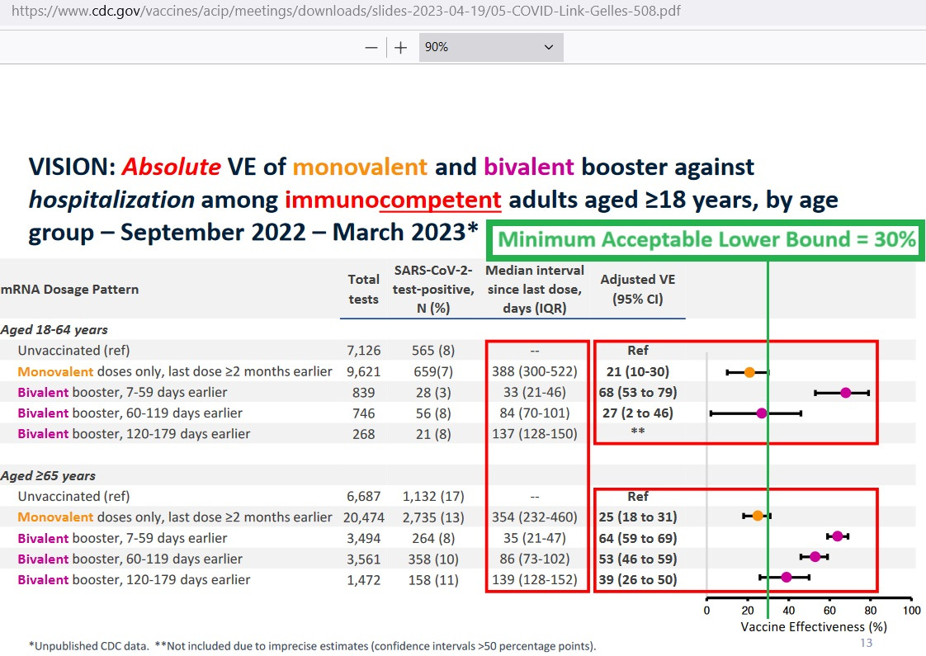Click test-positive value 1,132 (17)
This screenshot has height=656, width=926.
coord(433,497)
